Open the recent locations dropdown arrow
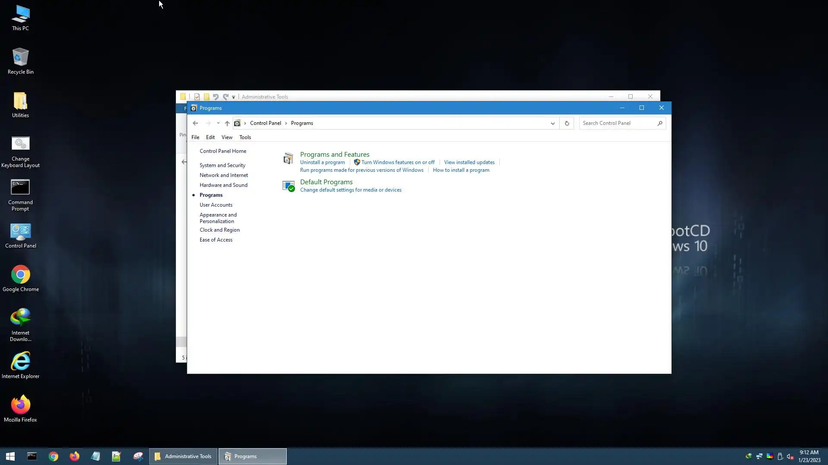The height and width of the screenshot is (465, 828). pos(218,123)
